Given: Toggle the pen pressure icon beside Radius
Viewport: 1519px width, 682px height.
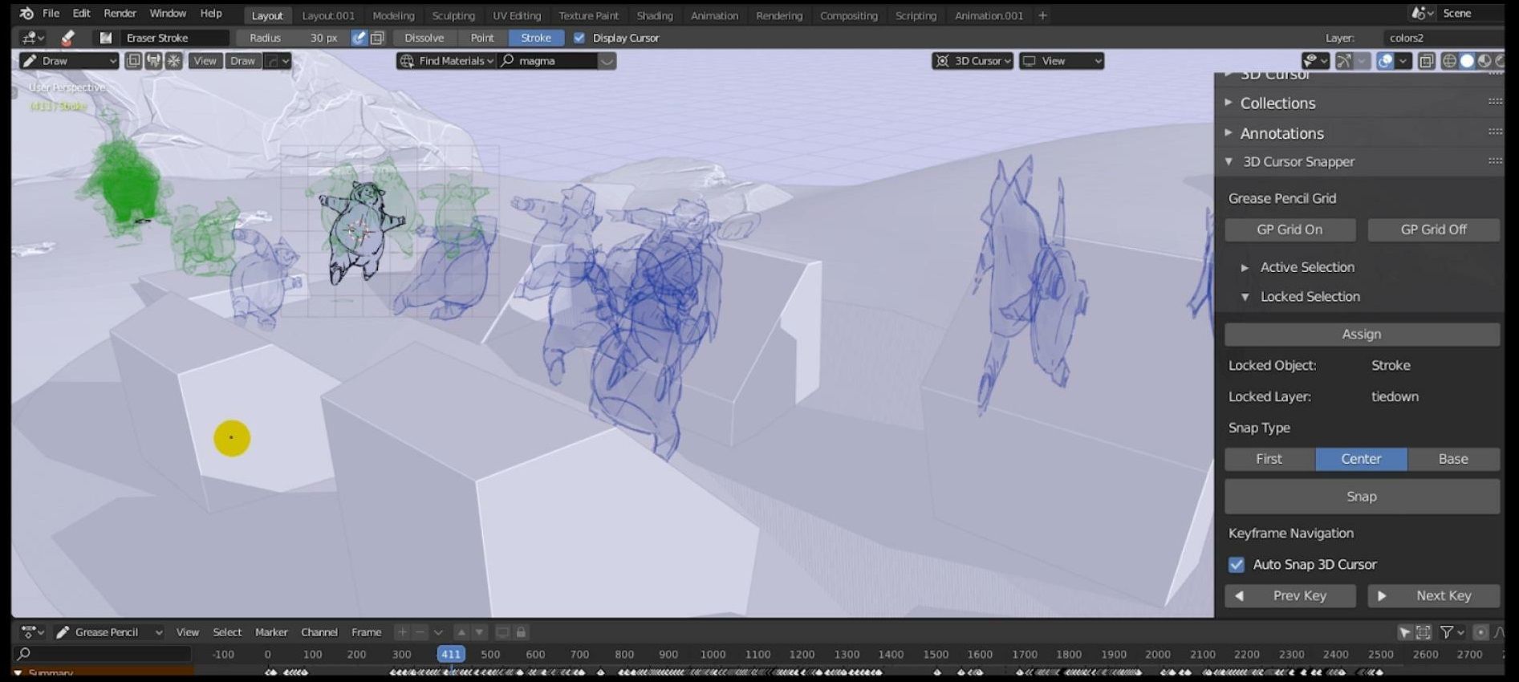Looking at the screenshot, I should (x=359, y=38).
